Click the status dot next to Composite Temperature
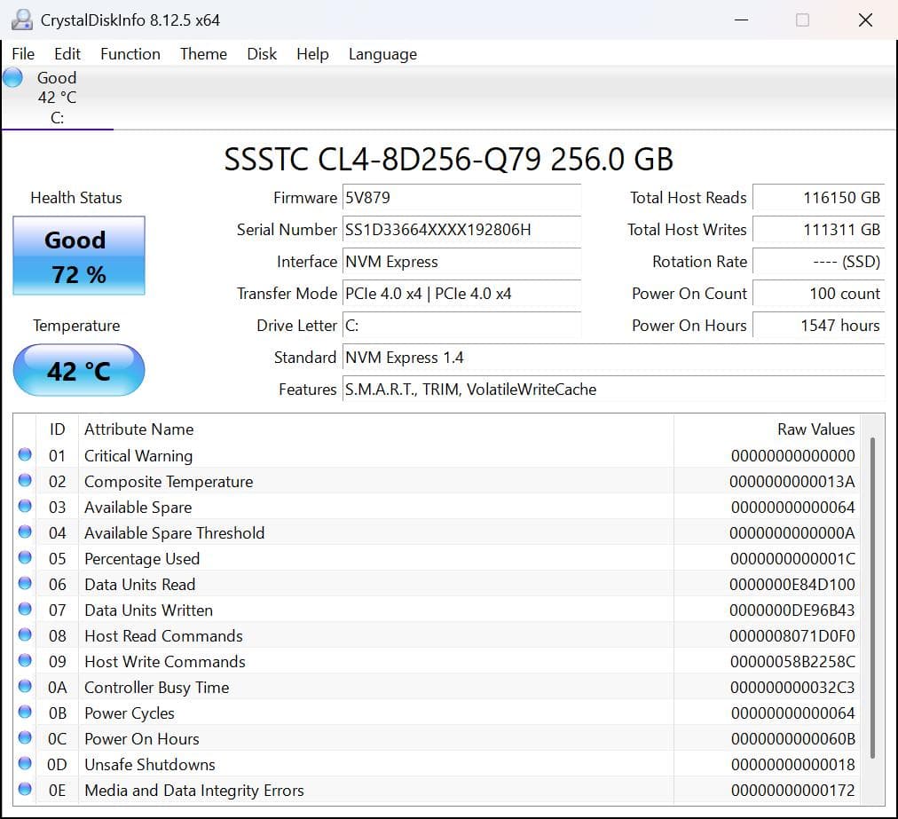Screen dimensions: 898x819 [25, 481]
